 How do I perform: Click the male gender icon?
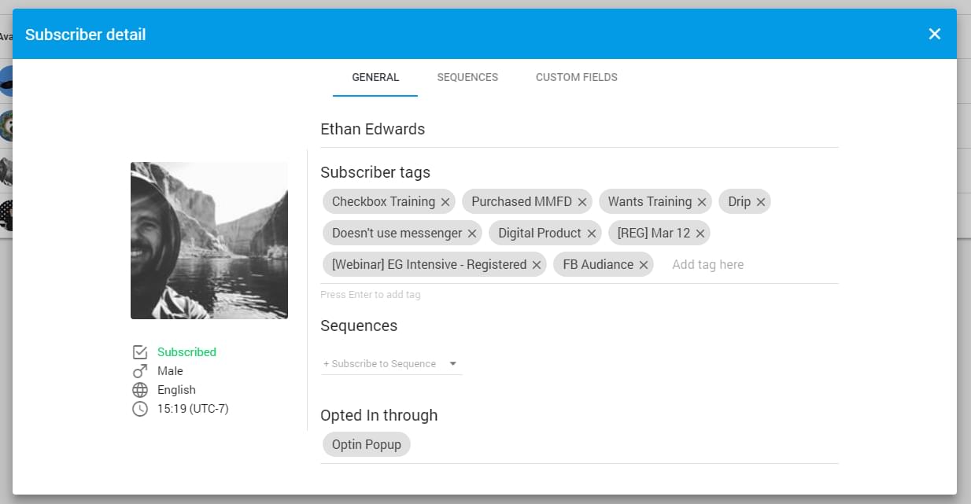tap(139, 370)
